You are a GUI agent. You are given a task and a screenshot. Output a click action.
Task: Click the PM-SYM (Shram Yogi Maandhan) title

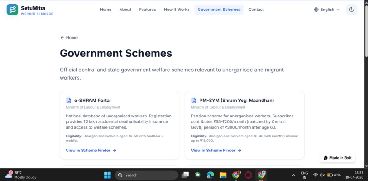[237, 101]
